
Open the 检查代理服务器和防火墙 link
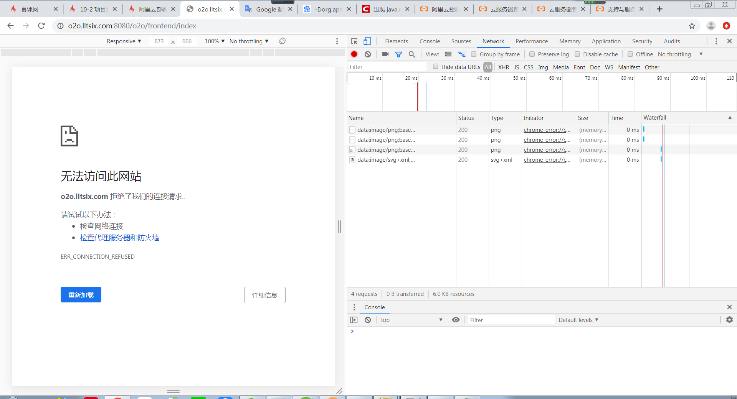point(119,238)
